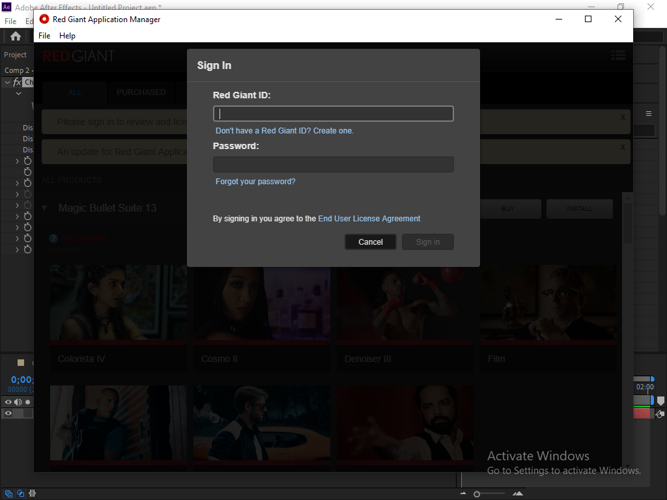
Task: Select the Film product thumbnail
Action: pos(548,303)
